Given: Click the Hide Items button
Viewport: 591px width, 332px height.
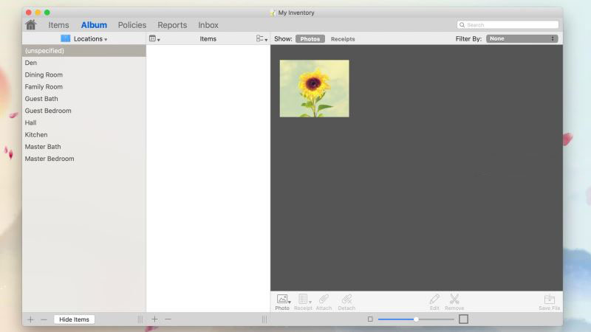Looking at the screenshot, I should click(x=75, y=319).
